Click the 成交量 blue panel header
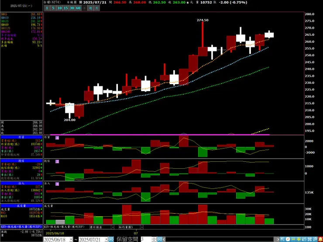 click(21, 205)
